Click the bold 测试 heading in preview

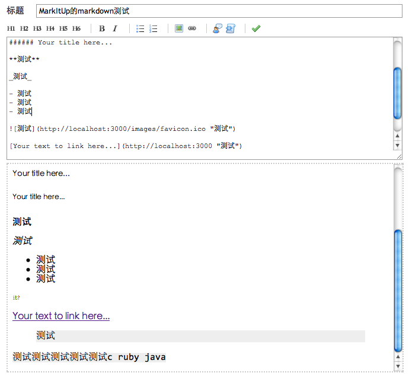point(22,221)
